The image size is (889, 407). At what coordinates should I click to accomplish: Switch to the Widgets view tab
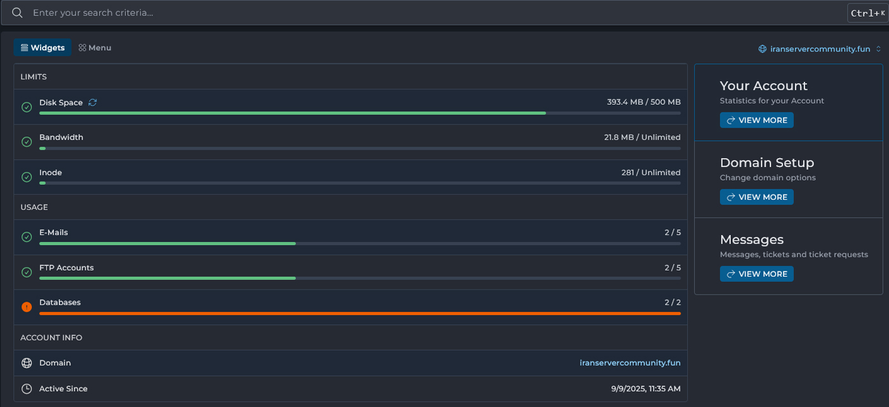pyautogui.click(x=43, y=48)
